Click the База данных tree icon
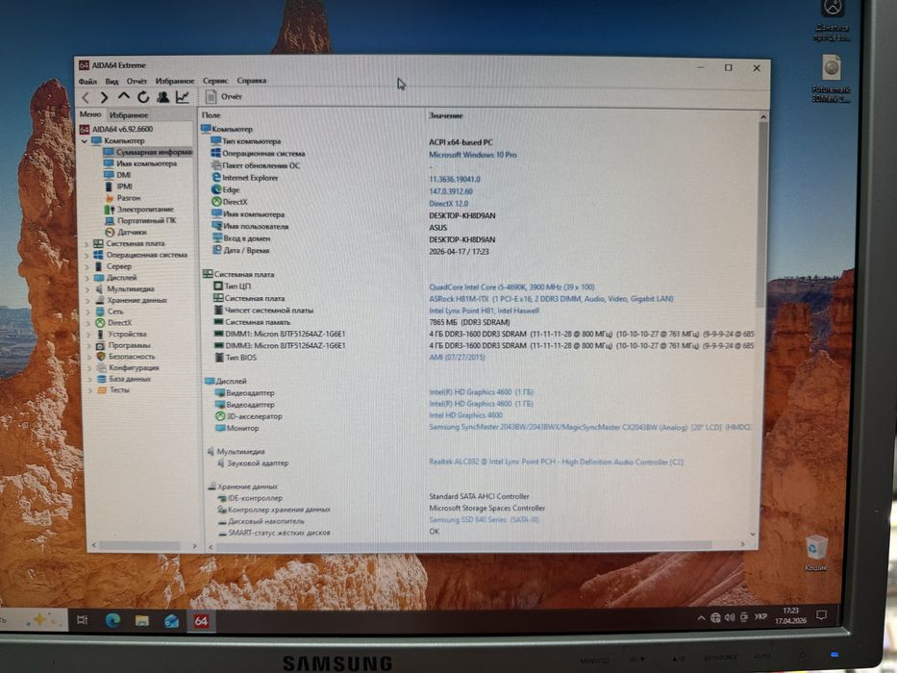Viewport: 897px width, 673px height. (x=101, y=379)
